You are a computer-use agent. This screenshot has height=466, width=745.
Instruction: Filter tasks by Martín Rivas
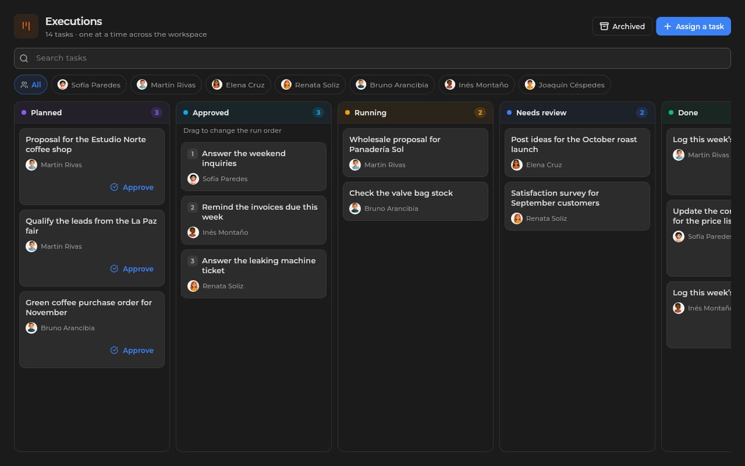point(166,84)
